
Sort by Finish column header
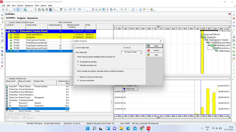pos(91,26)
